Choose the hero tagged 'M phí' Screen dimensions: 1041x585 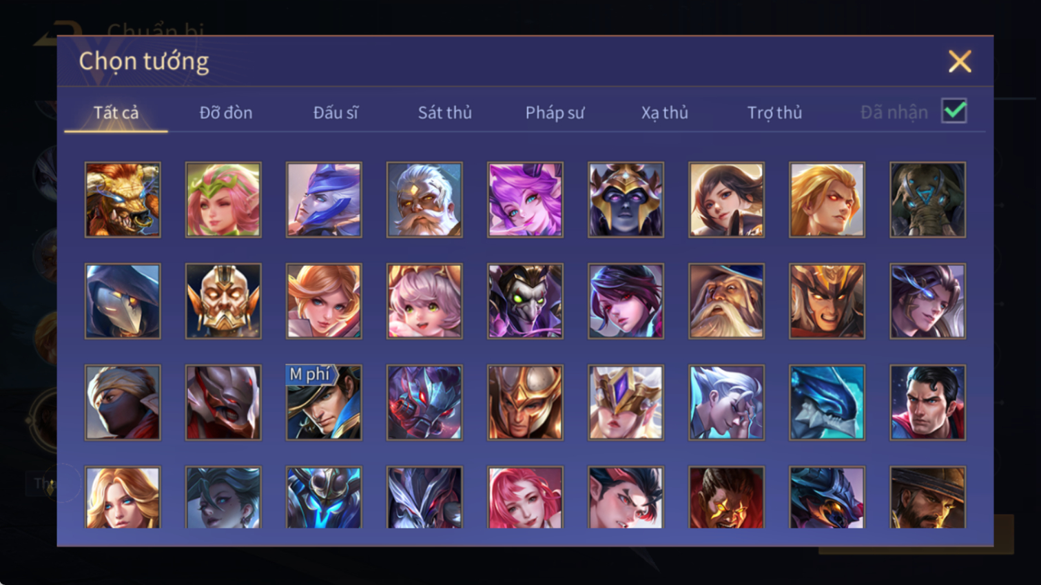pyautogui.click(x=324, y=402)
